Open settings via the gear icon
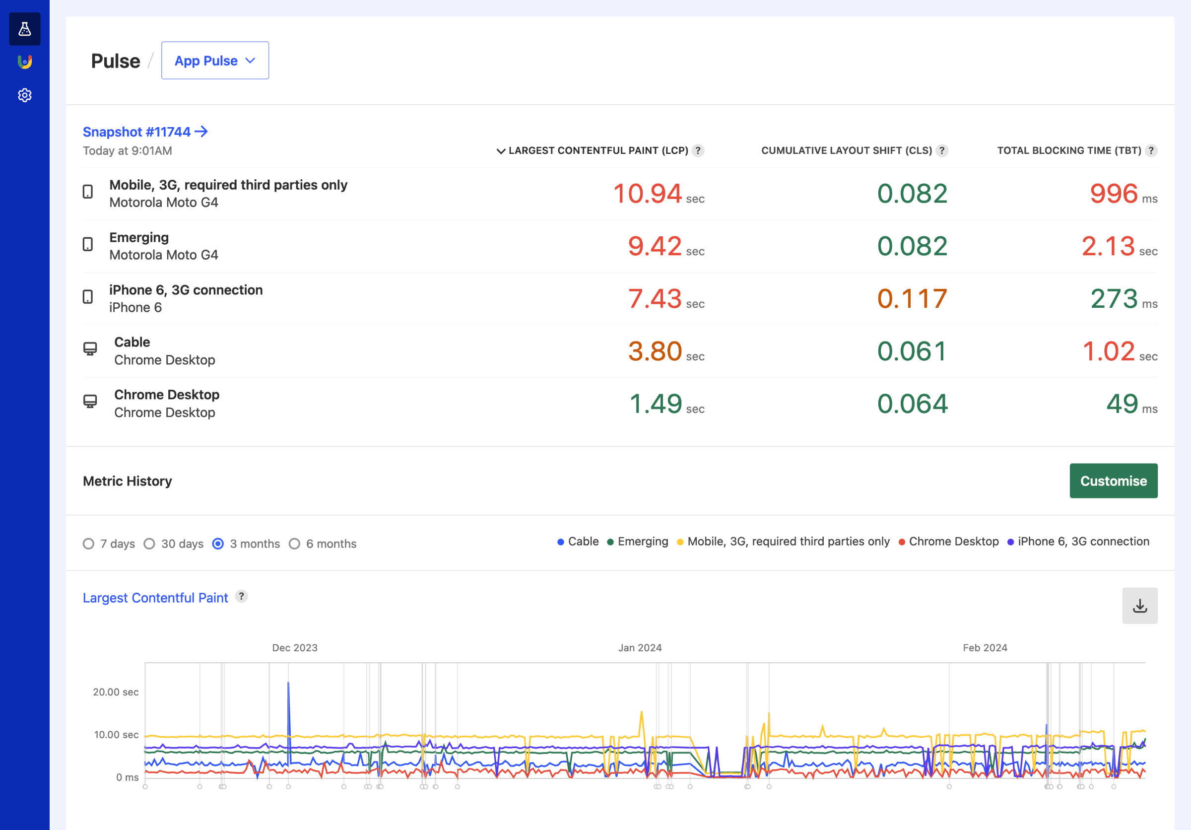The image size is (1191, 830). [24, 95]
